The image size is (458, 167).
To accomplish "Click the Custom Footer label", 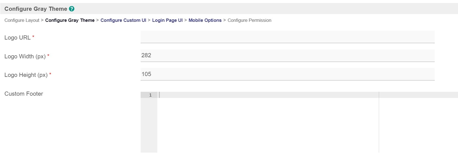I will pyautogui.click(x=24, y=94).
